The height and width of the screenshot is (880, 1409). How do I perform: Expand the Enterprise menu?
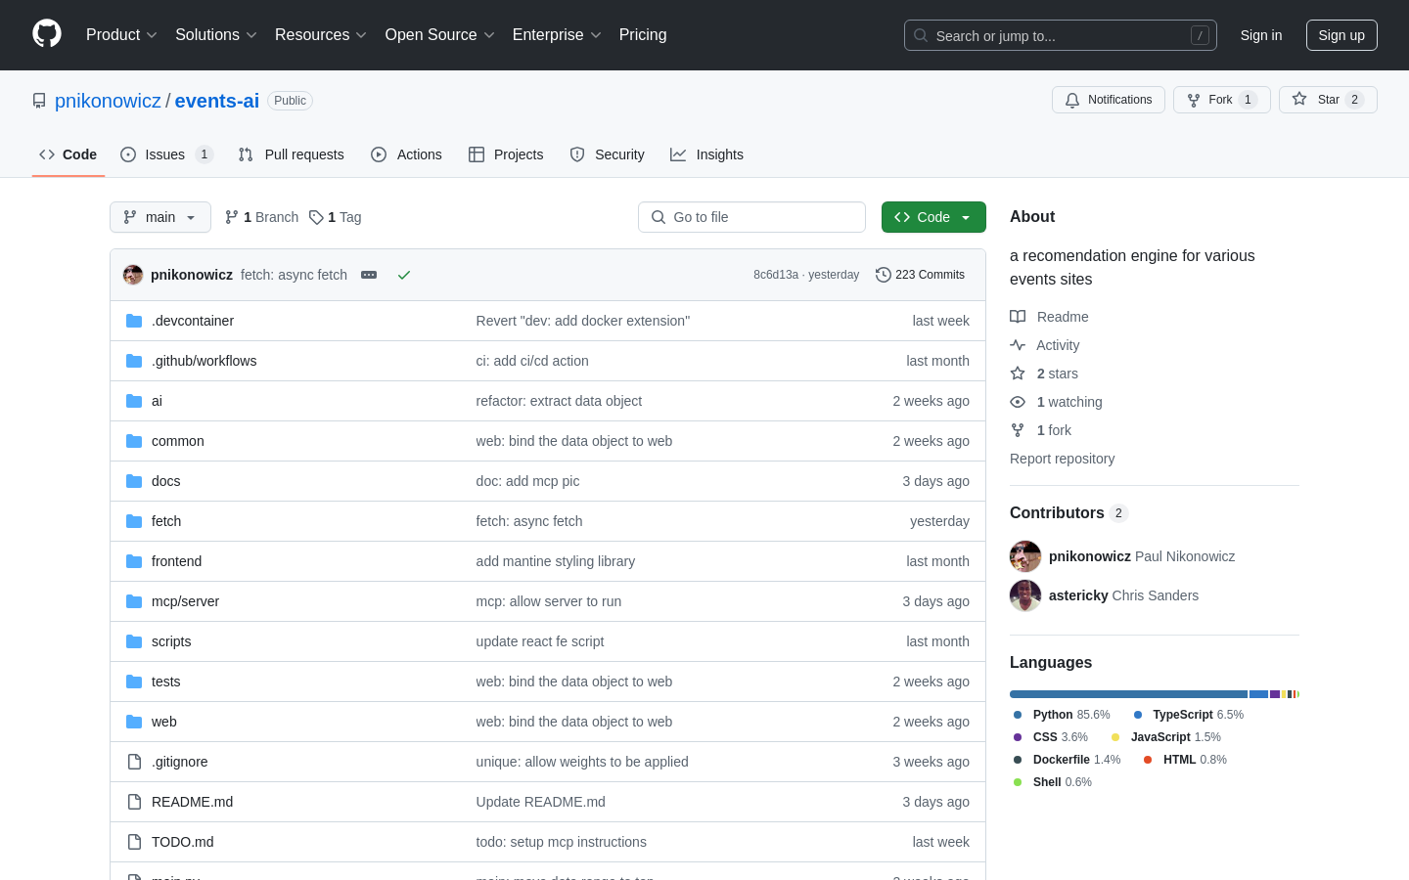coord(557,35)
